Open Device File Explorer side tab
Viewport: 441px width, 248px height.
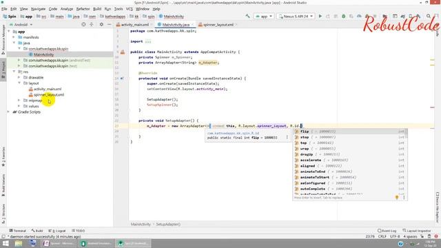pyautogui.click(x=438, y=207)
